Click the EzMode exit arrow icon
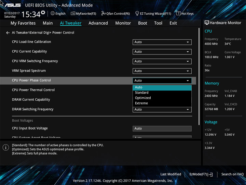This screenshot has height=185, width=246. 211,174
